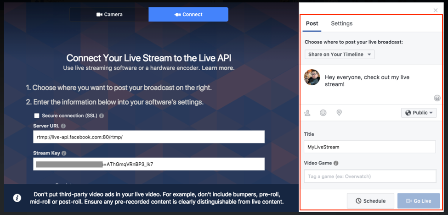This screenshot has width=448, height=215.
Task: Click the feeling/activity smiley icon
Action: pos(323,113)
